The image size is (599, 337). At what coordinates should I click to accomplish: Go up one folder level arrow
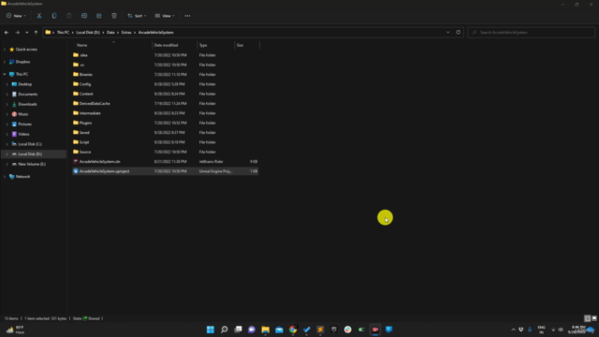(36, 33)
